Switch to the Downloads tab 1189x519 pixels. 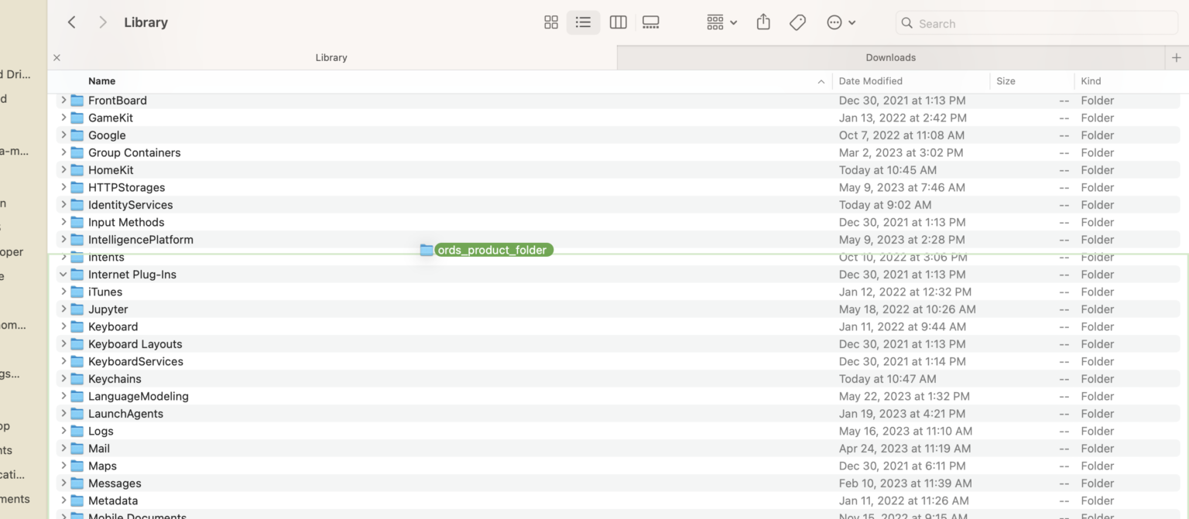pos(890,57)
